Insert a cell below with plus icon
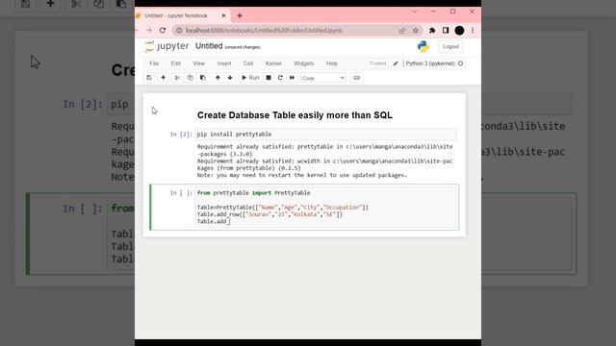The height and width of the screenshot is (346, 616). 163,78
